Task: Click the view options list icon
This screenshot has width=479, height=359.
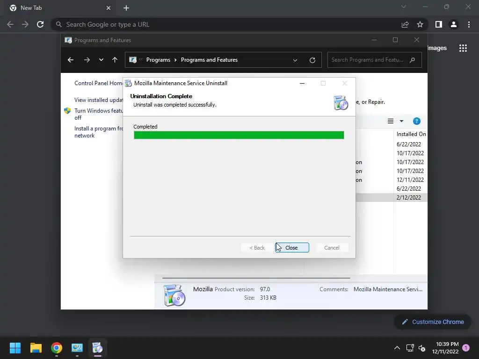Action: (391, 121)
